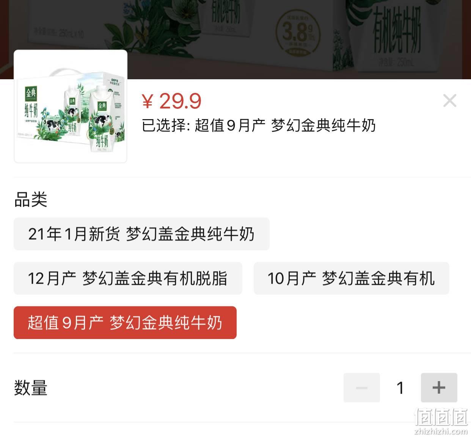The height and width of the screenshot is (438, 471).
Task: Close the product options panel
Action: pos(449,100)
